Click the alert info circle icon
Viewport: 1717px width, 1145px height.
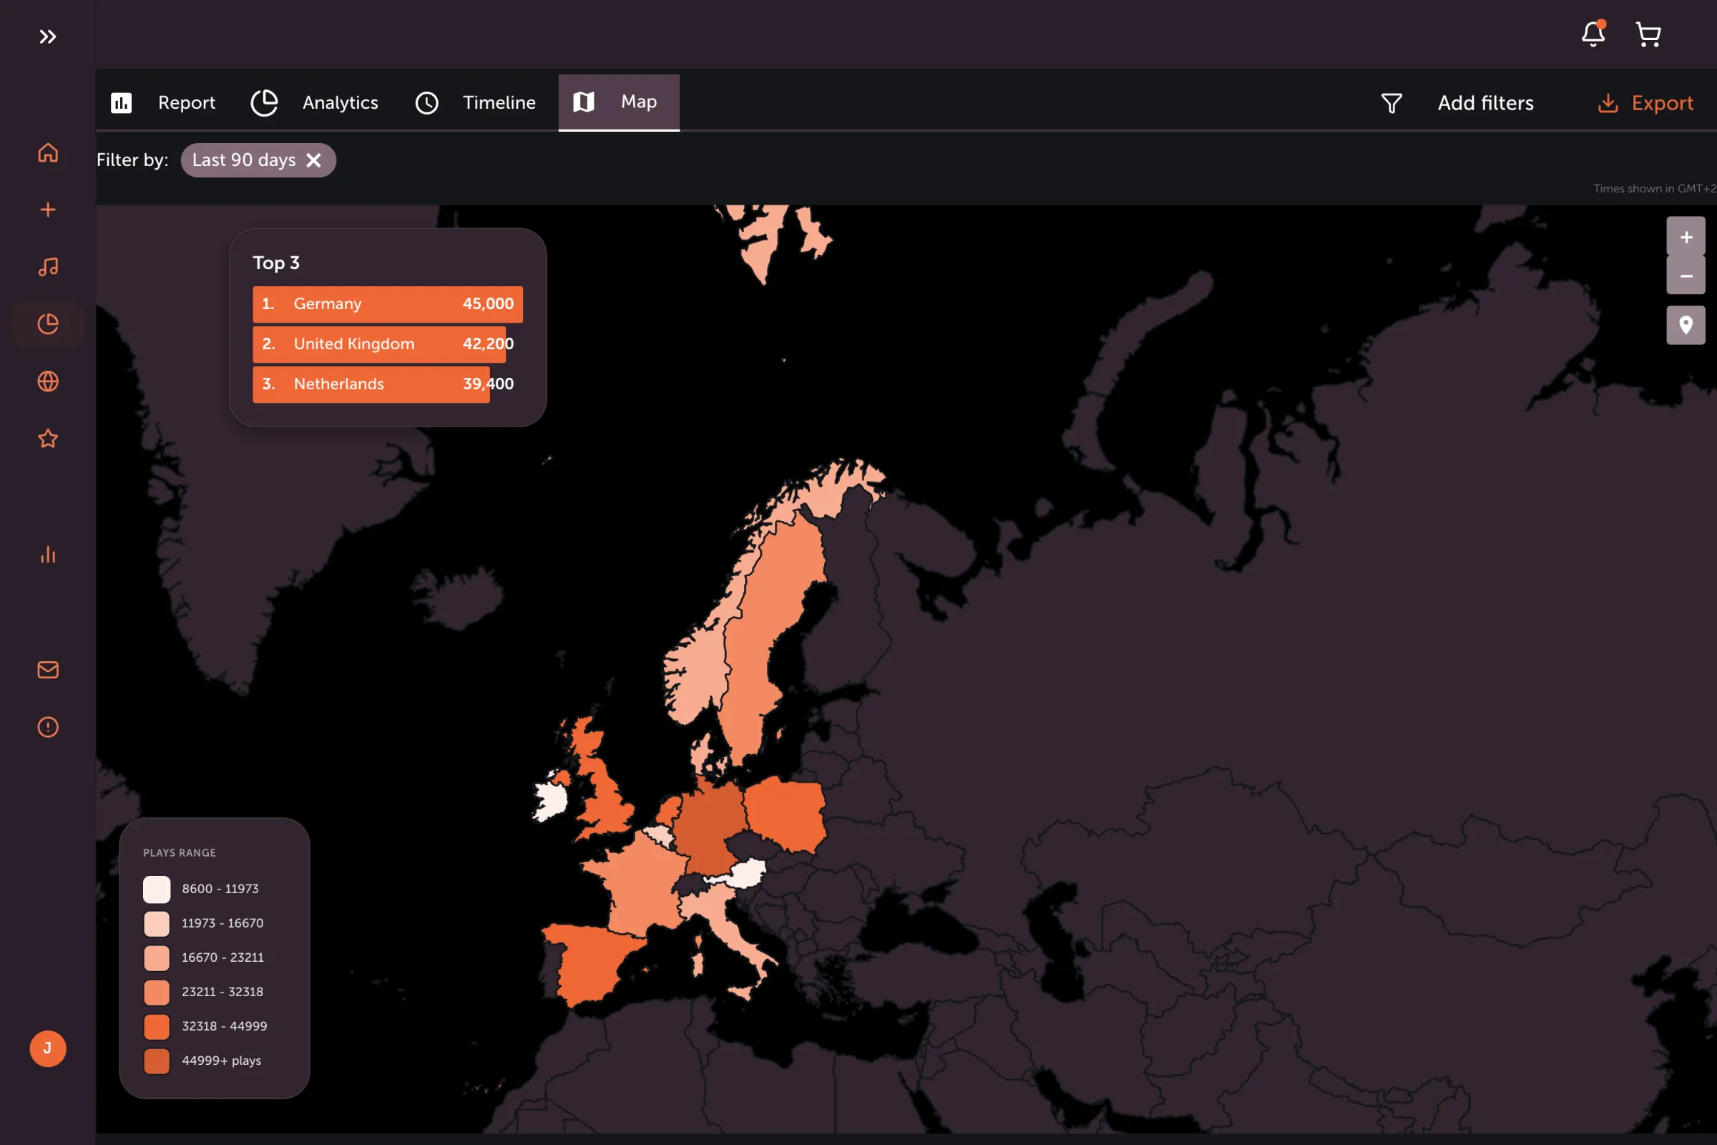(47, 726)
